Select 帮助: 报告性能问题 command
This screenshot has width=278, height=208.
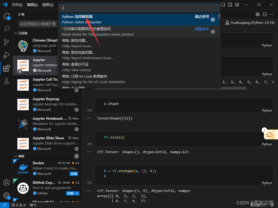tap(139, 55)
